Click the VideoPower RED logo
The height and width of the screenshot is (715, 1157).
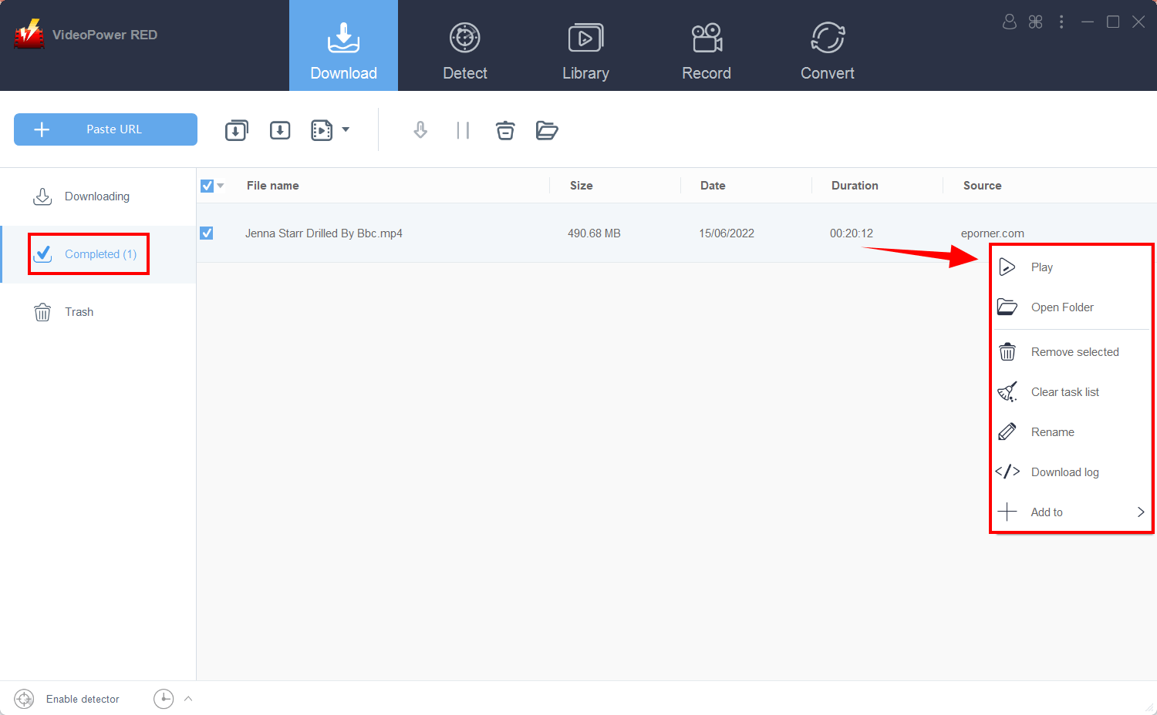pyautogui.click(x=29, y=34)
